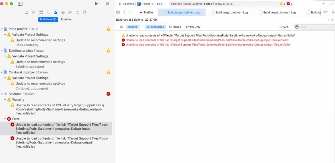Viewport: 335px width, 163px height.
Task: Open the Podfile editor tab
Action: click(146, 12)
